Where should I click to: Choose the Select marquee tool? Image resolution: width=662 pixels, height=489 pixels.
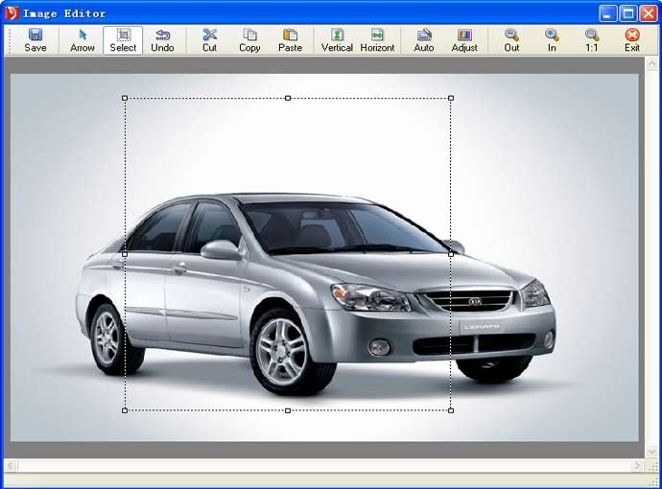[x=123, y=40]
